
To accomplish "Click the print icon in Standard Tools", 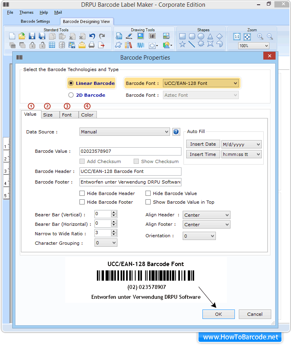I will [x=92, y=45].
